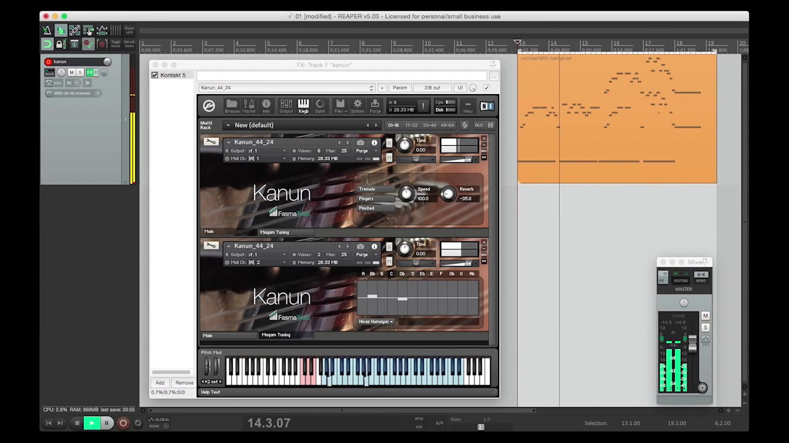Screen dimensions: 789x443
Task: Open Kontakt Quick-load browser
Action: tap(320, 106)
